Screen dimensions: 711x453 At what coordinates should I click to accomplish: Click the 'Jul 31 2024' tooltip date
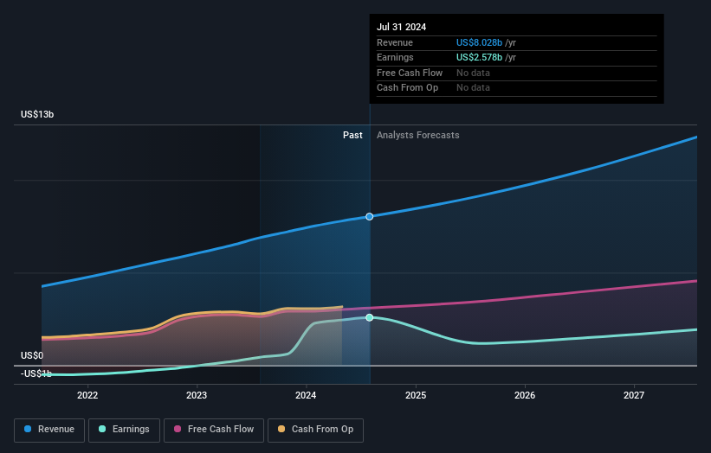[x=401, y=27]
